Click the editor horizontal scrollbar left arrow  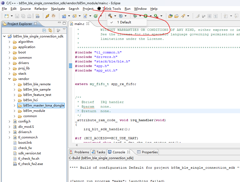click(77, 145)
